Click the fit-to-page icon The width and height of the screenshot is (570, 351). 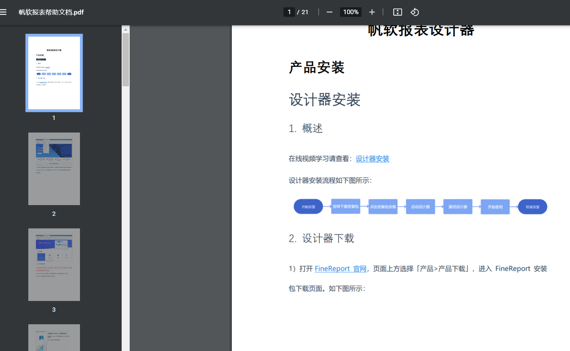[x=397, y=12]
